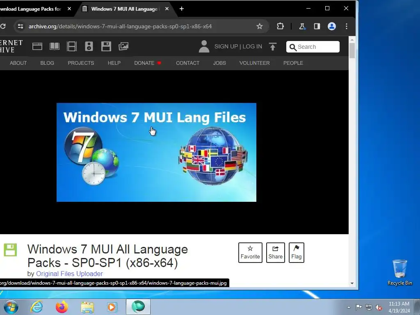Open Internet Archive Video film icon
The width and height of the screenshot is (420, 315).
coord(71,46)
